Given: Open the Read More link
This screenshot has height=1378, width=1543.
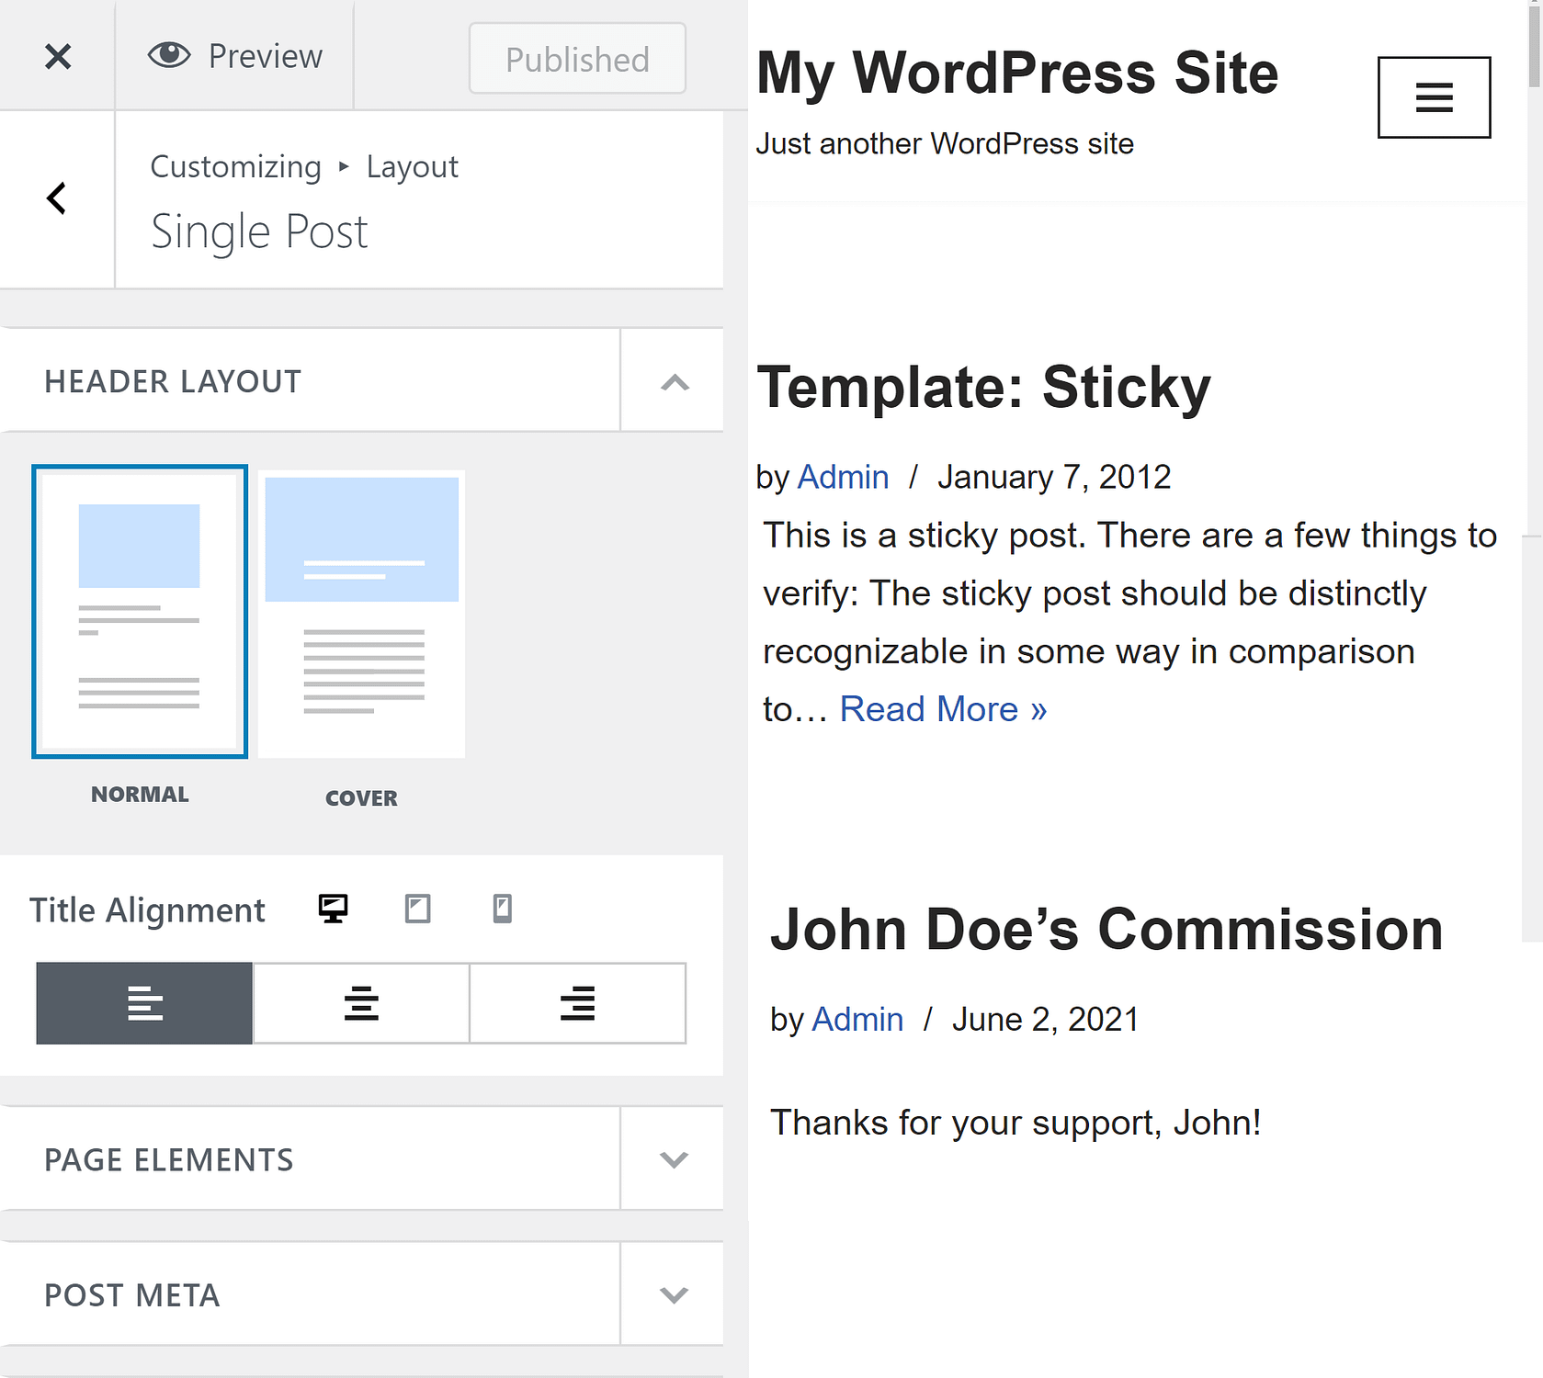Looking at the screenshot, I should [943, 708].
